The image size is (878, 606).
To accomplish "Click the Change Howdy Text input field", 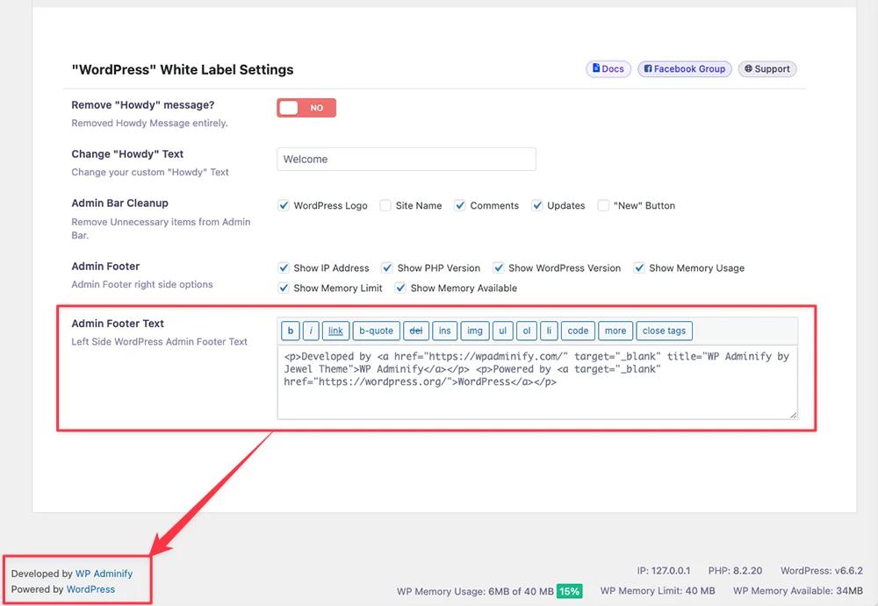I will [x=406, y=159].
